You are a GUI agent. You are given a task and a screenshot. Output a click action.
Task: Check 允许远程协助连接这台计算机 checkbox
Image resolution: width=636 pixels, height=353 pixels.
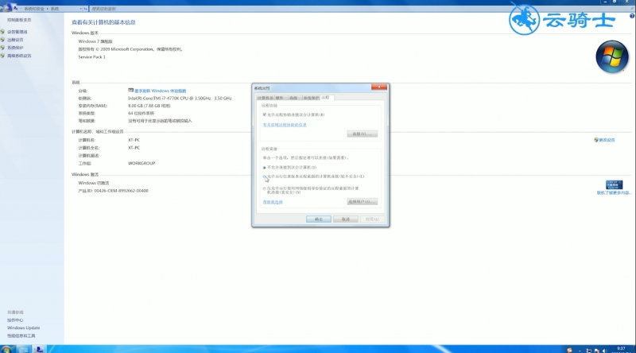(x=265, y=114)
